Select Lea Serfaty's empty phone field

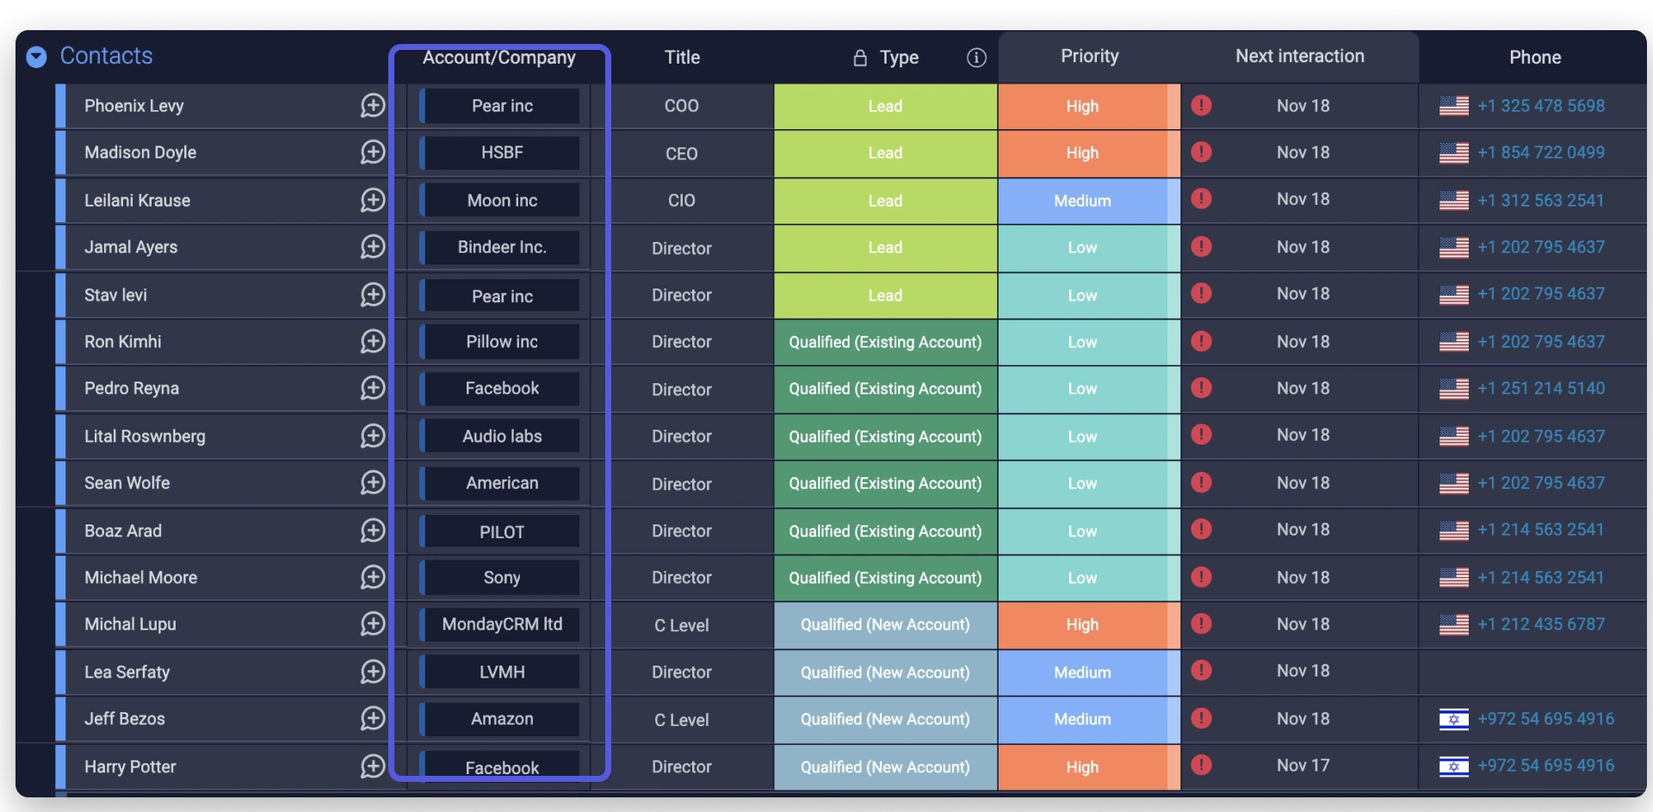coord(1532,672)
